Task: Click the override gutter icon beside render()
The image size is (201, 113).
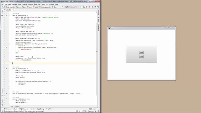Action: (6, 69)
